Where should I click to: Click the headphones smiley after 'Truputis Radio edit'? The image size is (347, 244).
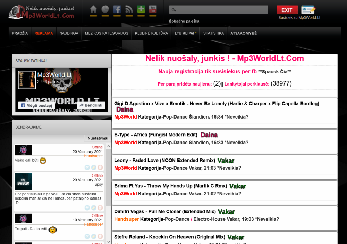pyautogui.click(x=53, y=229)
